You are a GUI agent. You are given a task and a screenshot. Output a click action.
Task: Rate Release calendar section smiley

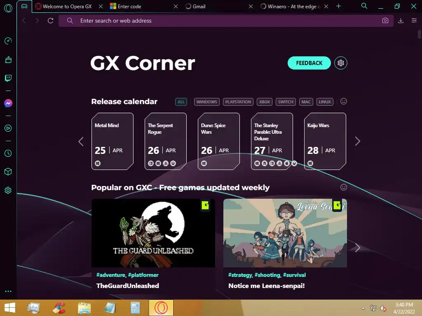click(343, 101)
